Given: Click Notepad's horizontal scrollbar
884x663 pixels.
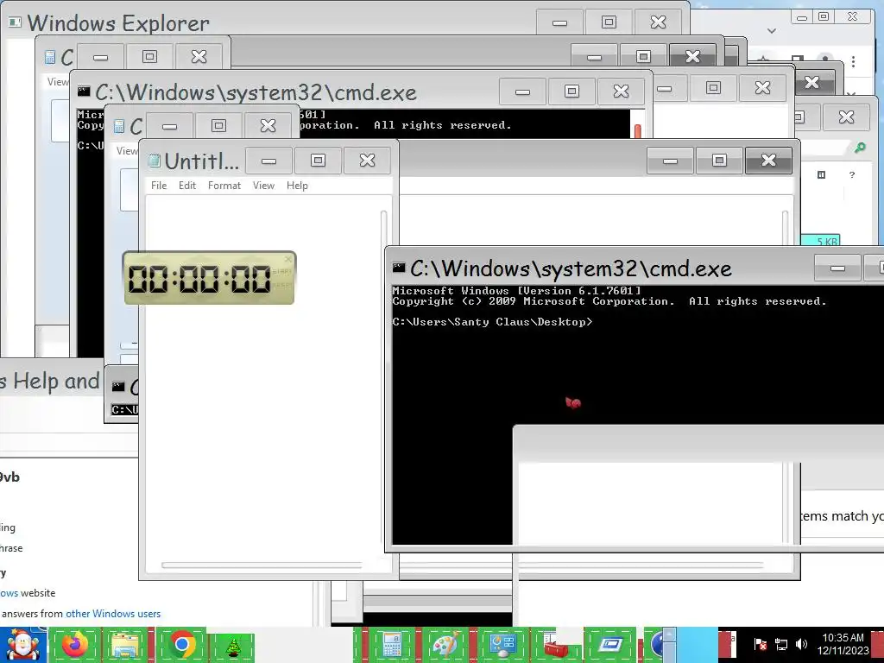Looking at the screenshot, I should [x=262, y=565].
